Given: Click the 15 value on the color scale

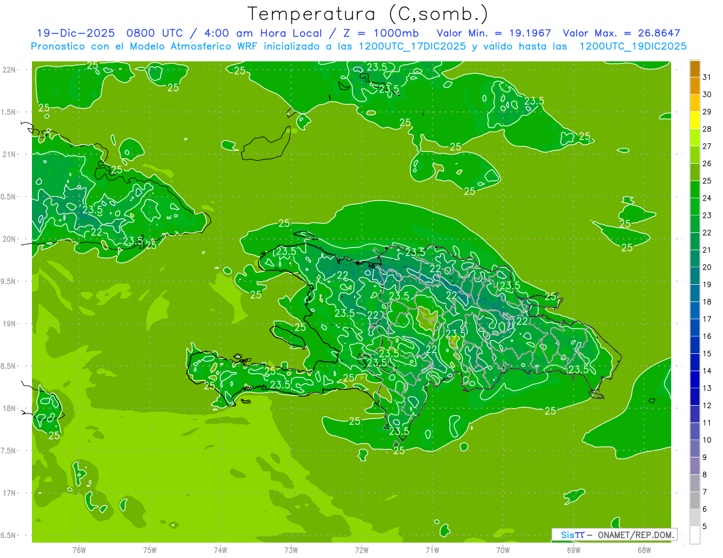Looking at the screenshot, I should (707, 353).
